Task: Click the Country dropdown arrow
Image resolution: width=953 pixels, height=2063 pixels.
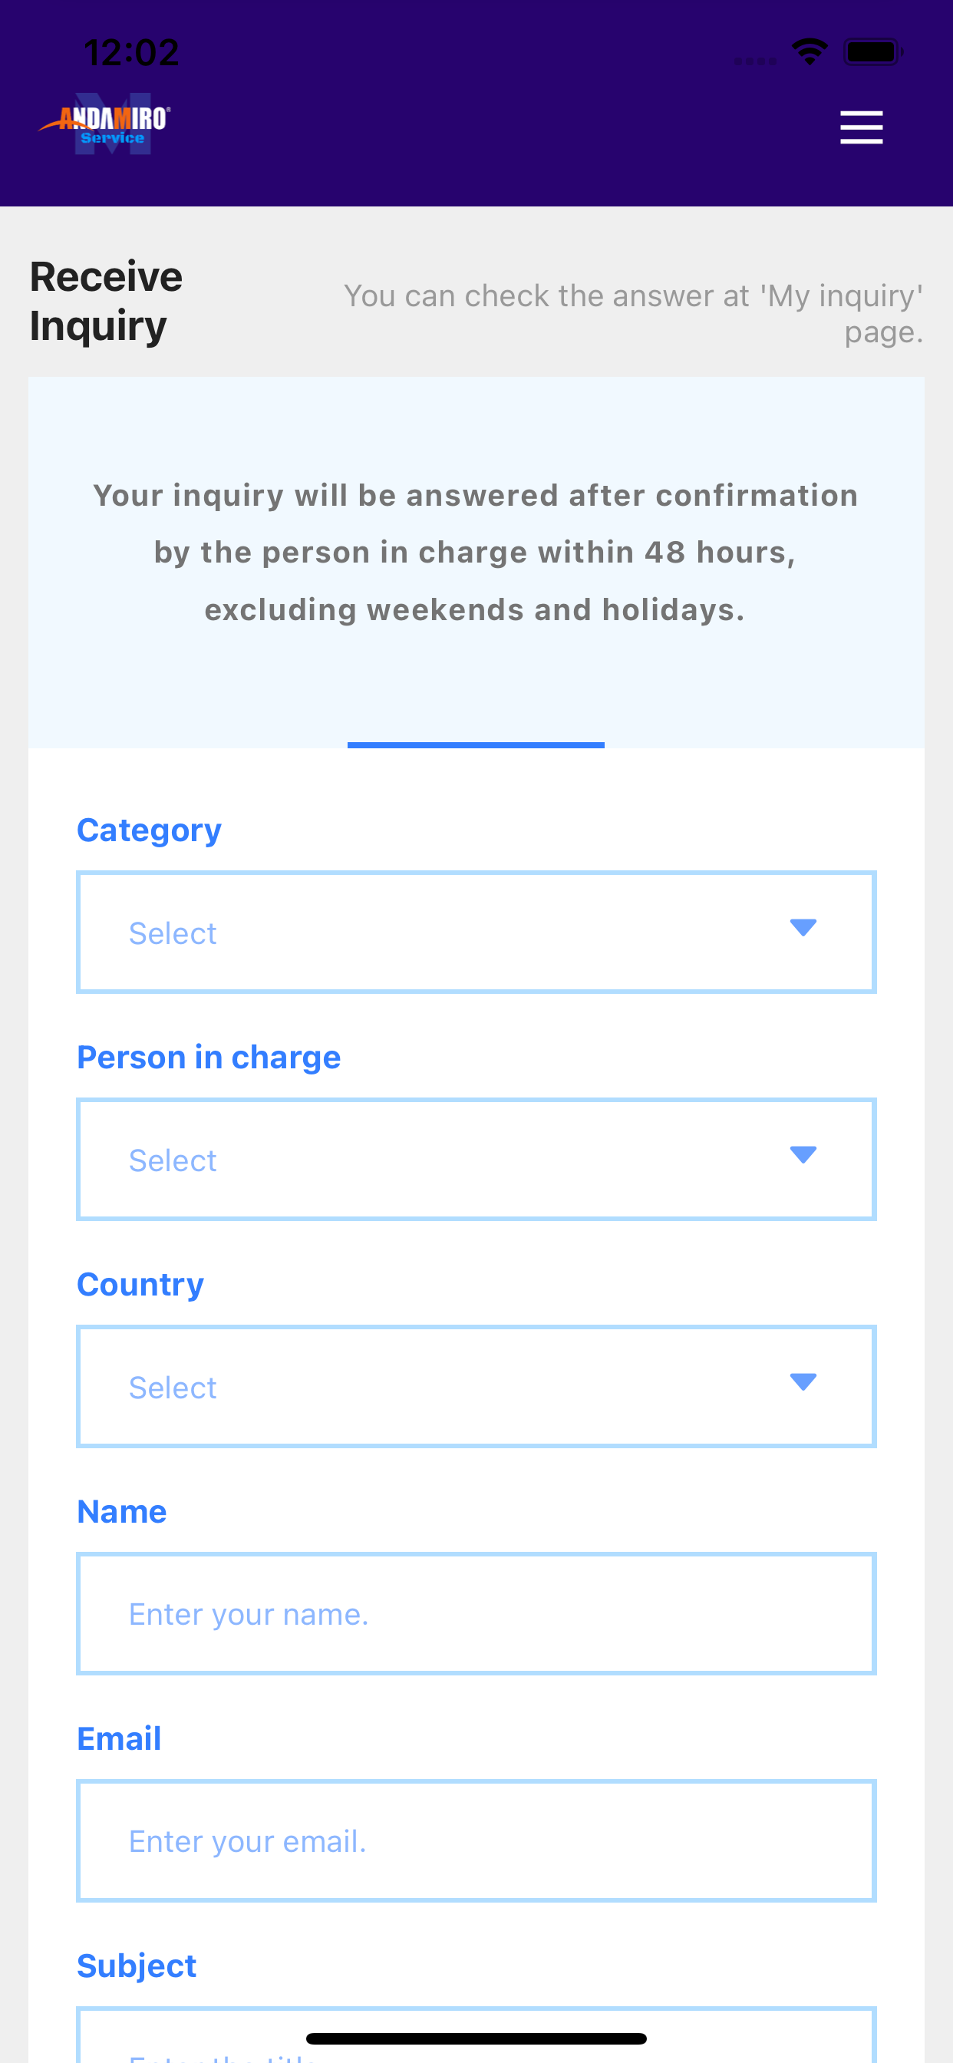Action: [803, 1381]
